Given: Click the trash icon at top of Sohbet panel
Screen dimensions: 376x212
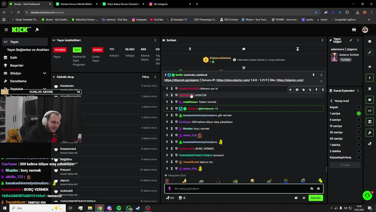Looking at the screenshot, I should coord(190,49).
